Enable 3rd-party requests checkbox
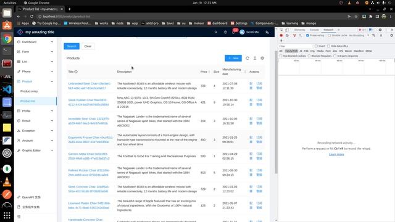Image resolution: width=395 pixels, height=222 pixels. (335, 56)
